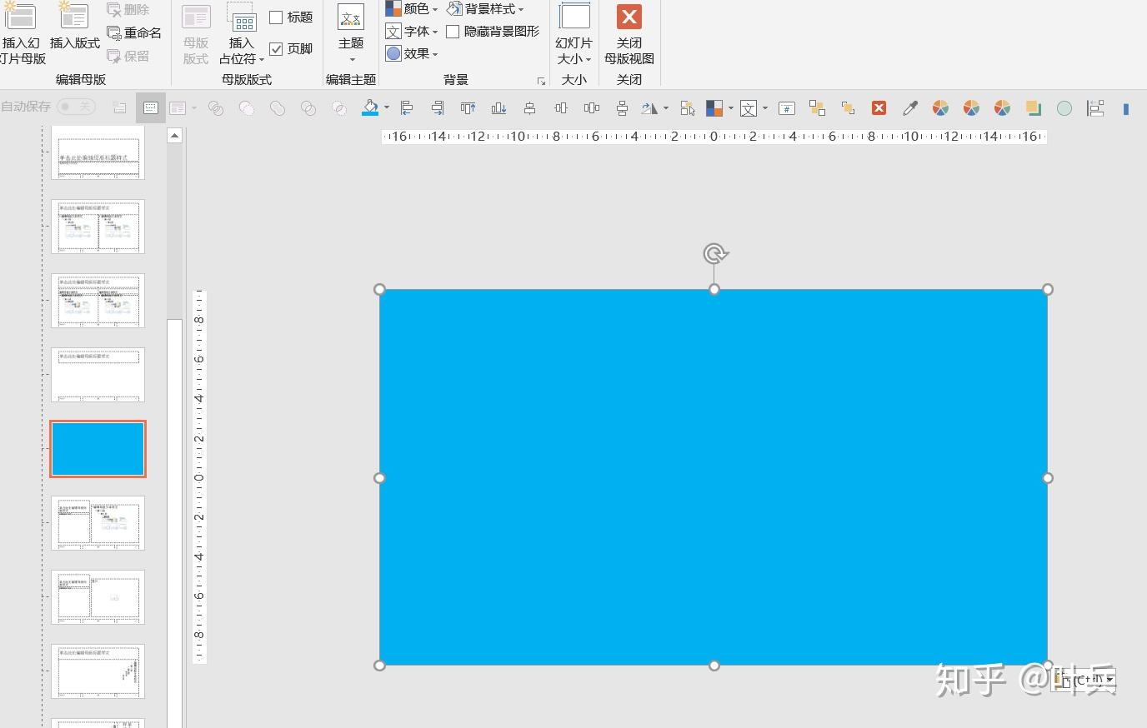Image resolution: width=1147 pixels, height=728 pixels.
Task: Expand theme colors dropdown arrow in quick toolbar
Action: pyautogui.click(x=730, y=108)
